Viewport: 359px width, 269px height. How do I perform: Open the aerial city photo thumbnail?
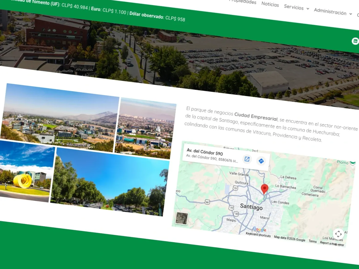145,128
